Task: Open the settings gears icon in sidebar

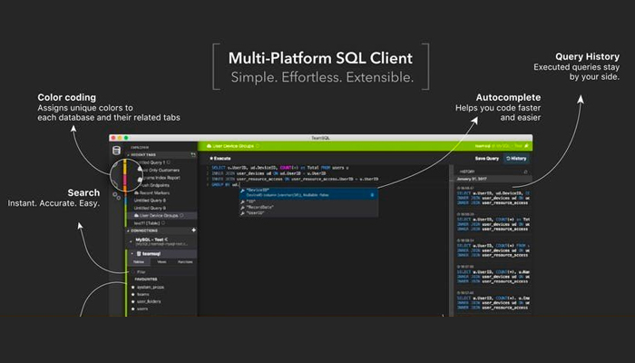Action: click(117, 197)
